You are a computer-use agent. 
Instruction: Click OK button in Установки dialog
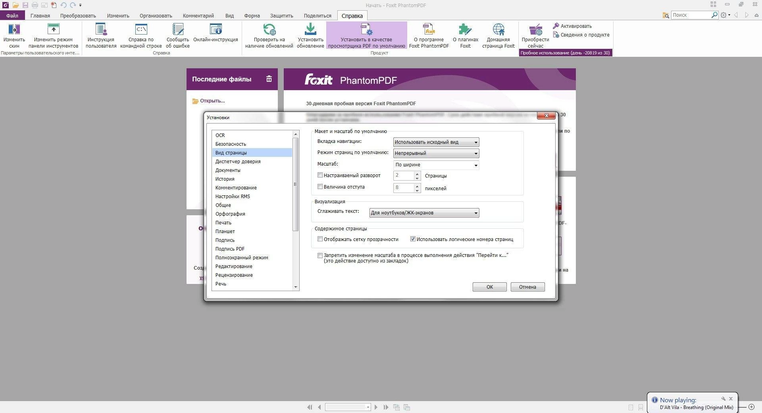pos(489,287)
